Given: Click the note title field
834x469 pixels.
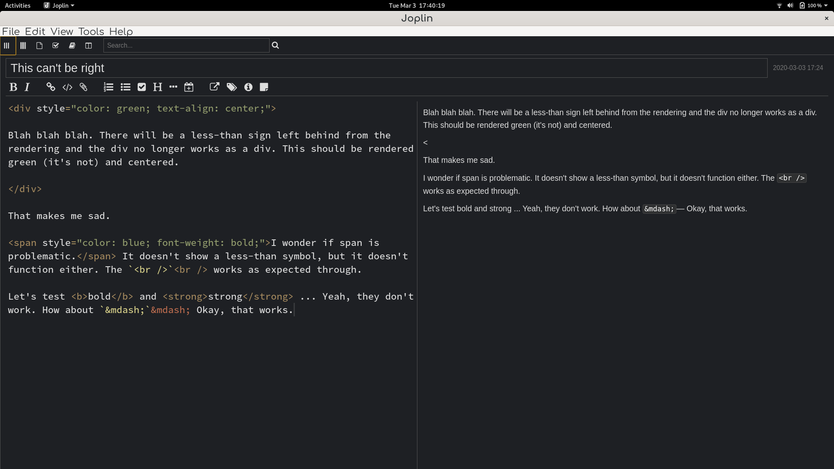Looking at the screenshot, I should (386, 68).
